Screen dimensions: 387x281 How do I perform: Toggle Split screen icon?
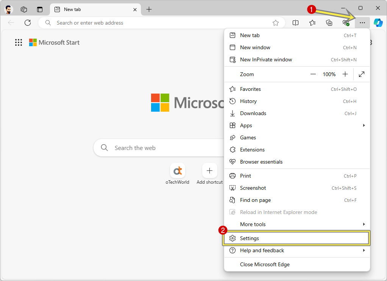pos(295,23)
